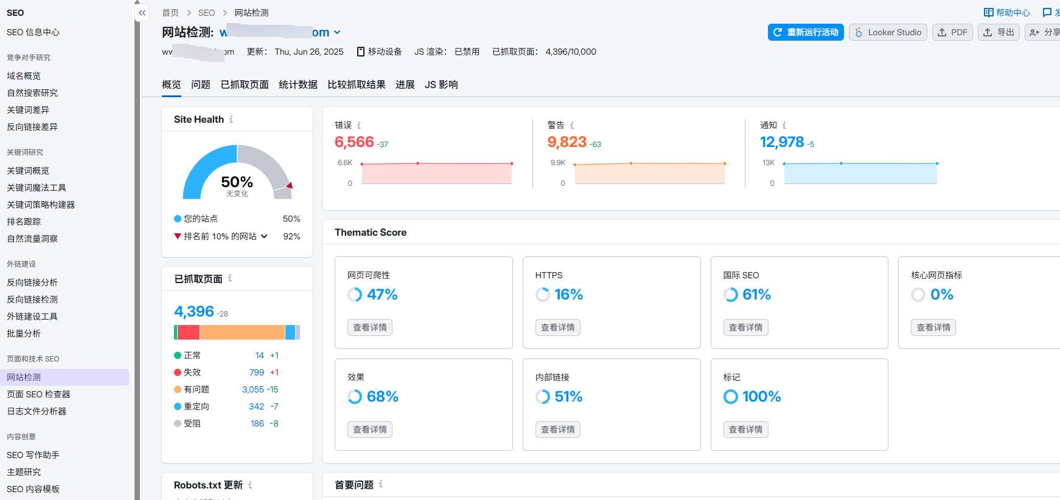
Task: Go to SEO in the breadcrumb
Action: [x=206, y=13]
